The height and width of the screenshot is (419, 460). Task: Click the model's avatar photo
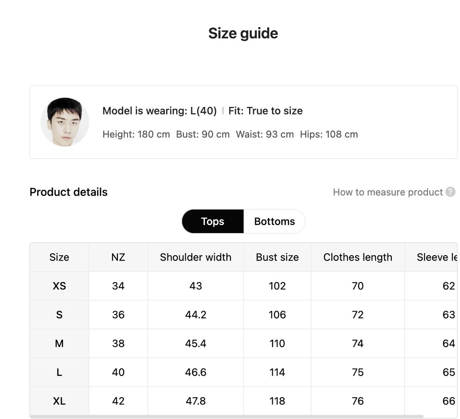point(65,122)
